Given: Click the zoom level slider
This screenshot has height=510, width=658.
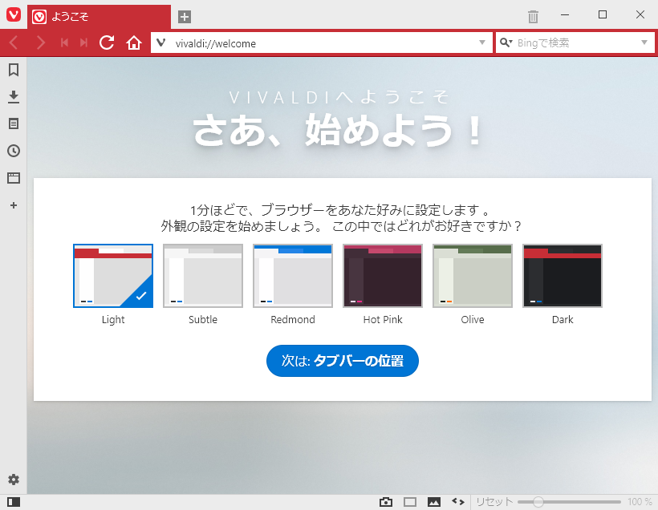Looking at the screenshot, I should [x=569, y=502].
